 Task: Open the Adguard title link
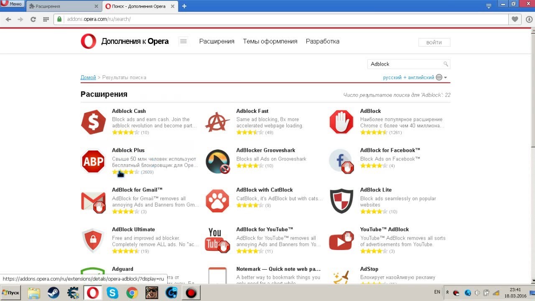(122, 269)
